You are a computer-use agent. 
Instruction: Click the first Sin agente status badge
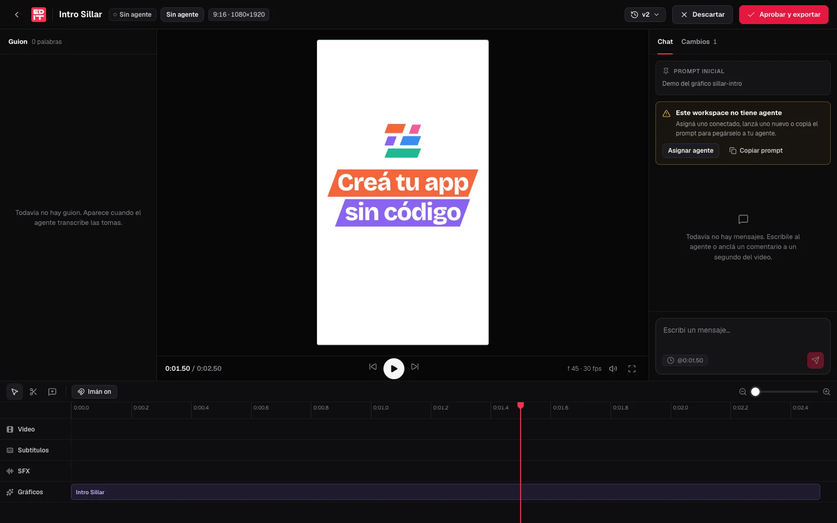click(x=132, y=15)
